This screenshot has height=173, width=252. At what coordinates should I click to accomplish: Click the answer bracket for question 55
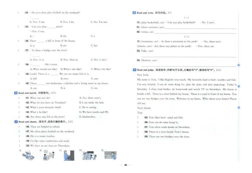pyautogui.click(x=140, y=117)
